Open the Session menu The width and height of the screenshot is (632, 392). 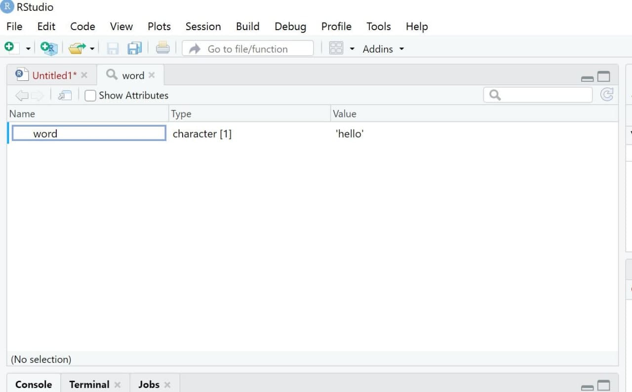[x=203, y=26]
